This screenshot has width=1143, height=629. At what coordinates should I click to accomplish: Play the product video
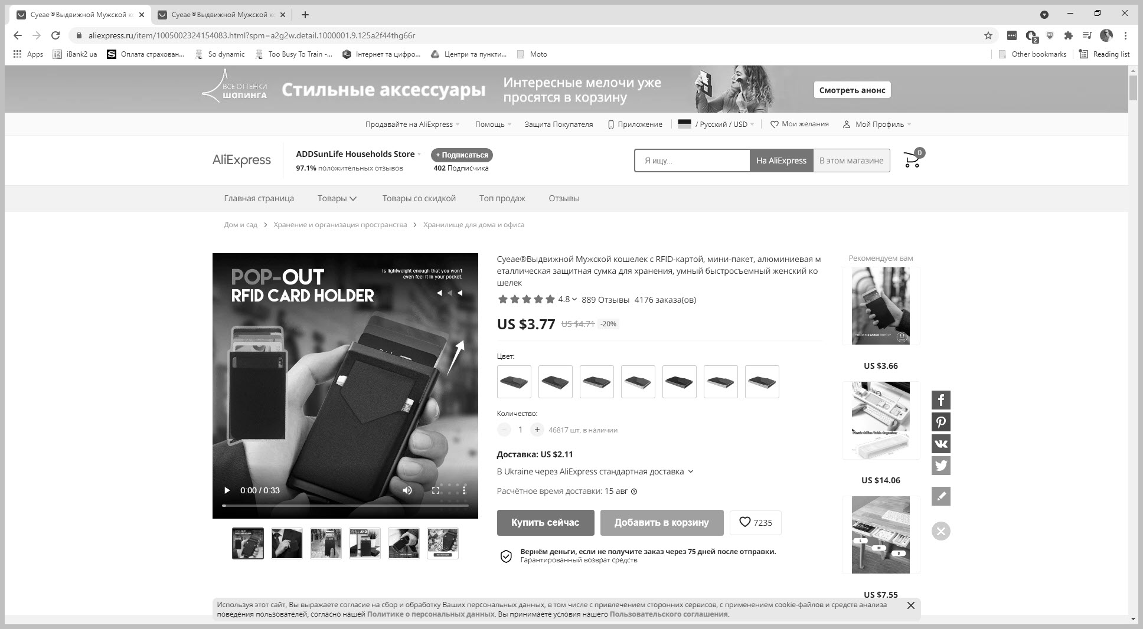point(227,490)
